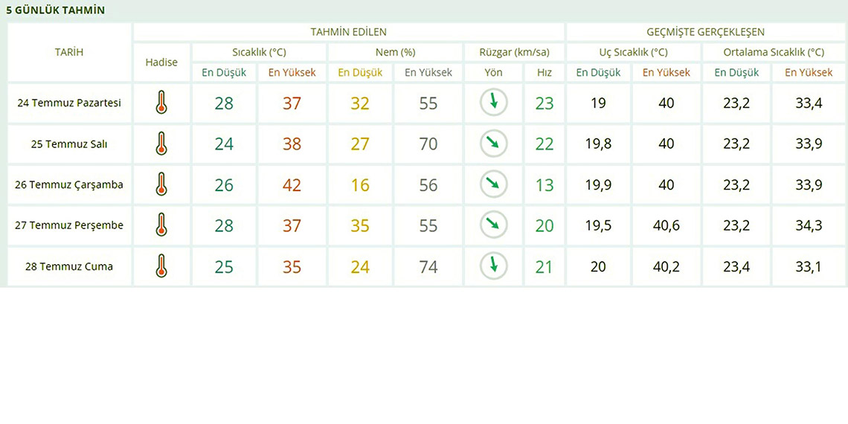
Task: Click wind direction arrow for 24 Temmuz
Action: (493, 103)
